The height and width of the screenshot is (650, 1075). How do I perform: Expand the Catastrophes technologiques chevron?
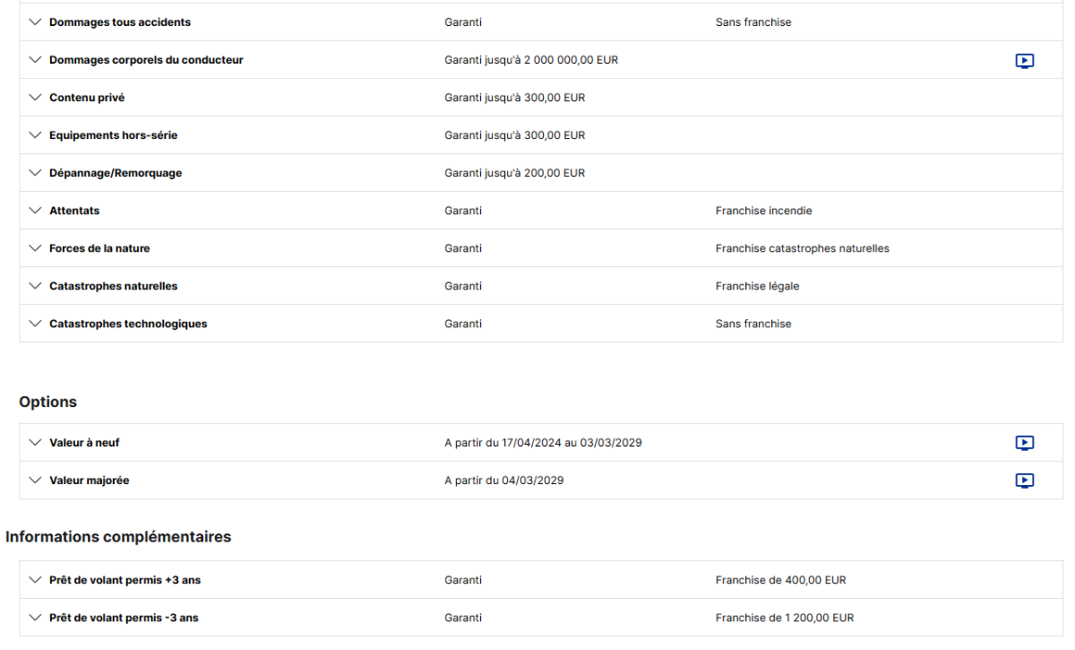click(35, 324)
